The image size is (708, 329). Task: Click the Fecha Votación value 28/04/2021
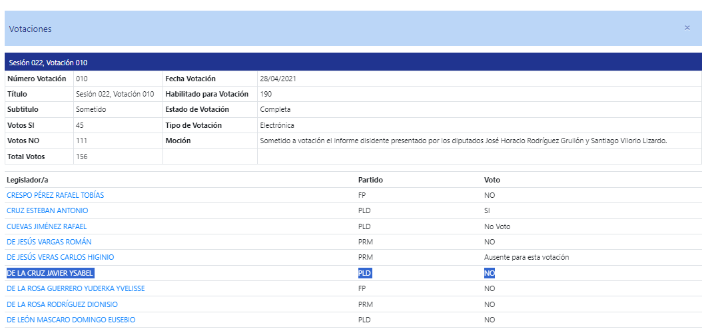278,79
